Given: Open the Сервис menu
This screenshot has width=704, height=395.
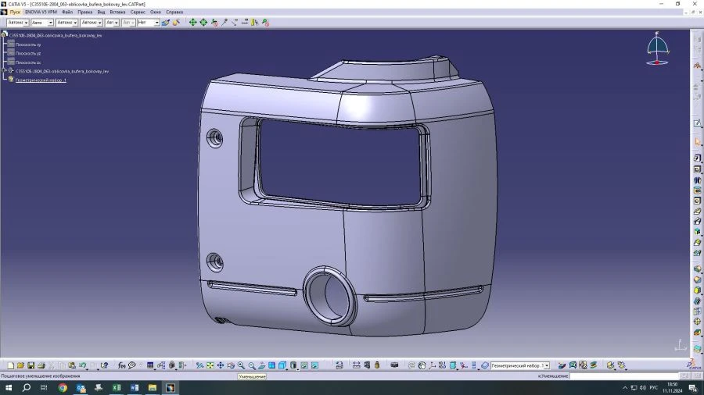Looking at the screenshot, I should tap(138, 12).
